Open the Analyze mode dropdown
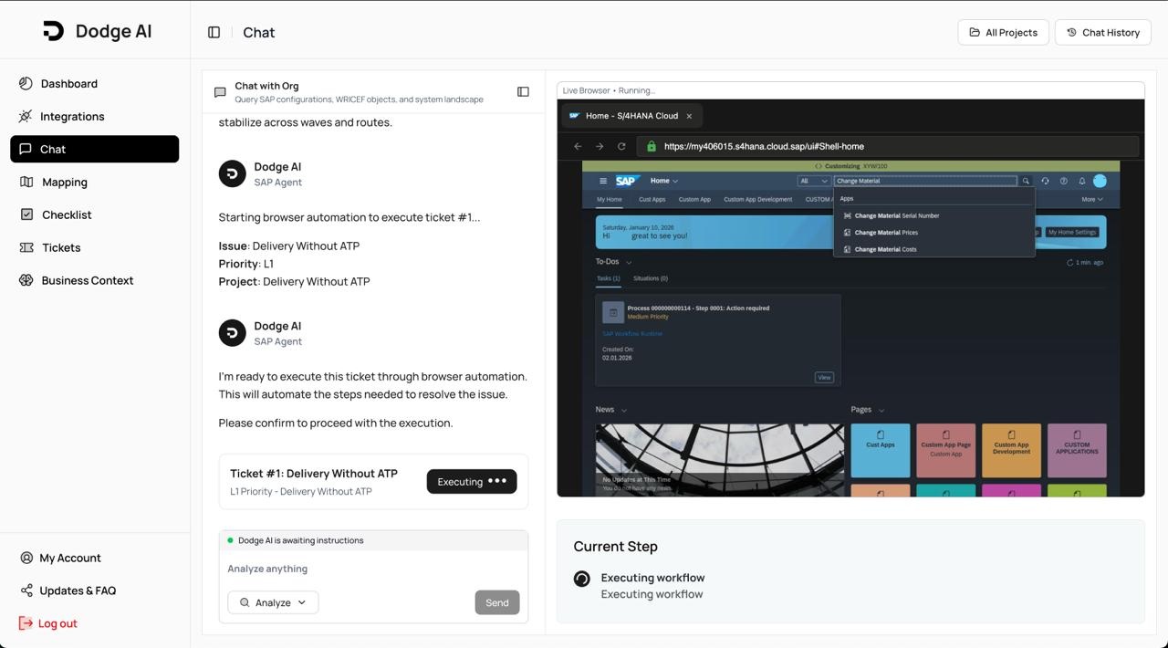This screenshot has width=1168, height=648. click(273, 602)
